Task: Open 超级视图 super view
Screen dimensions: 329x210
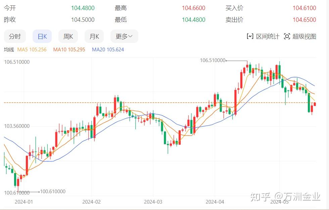Action: click(x=300, y=37)
